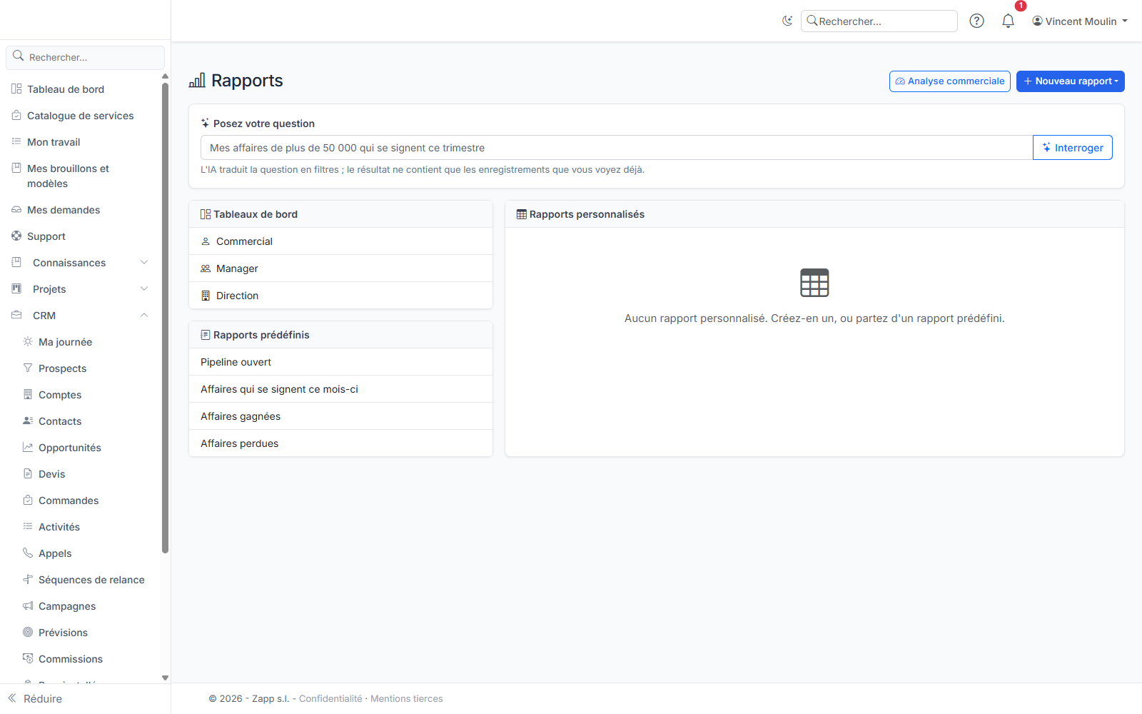Click the Appels phone icon

pyautogui.click(x=28, y=553)
